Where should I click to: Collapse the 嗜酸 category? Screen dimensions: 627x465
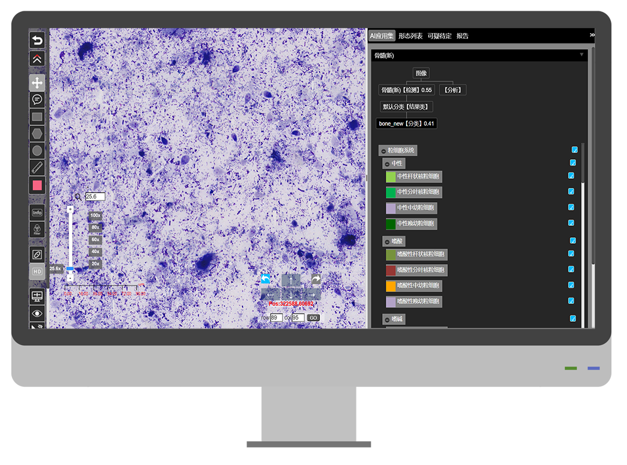[387, 241]
